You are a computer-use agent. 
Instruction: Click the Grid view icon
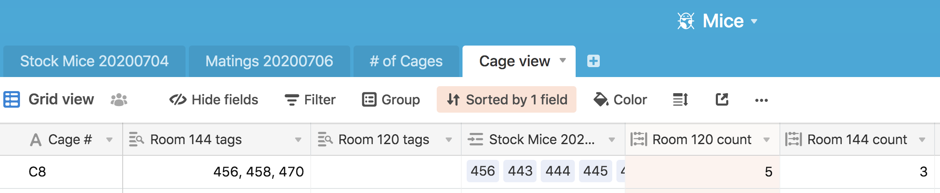click(12, 100)
